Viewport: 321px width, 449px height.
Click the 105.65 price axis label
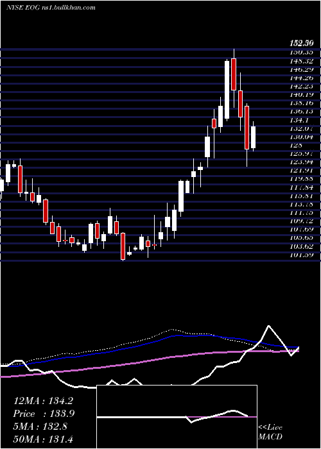301,238
